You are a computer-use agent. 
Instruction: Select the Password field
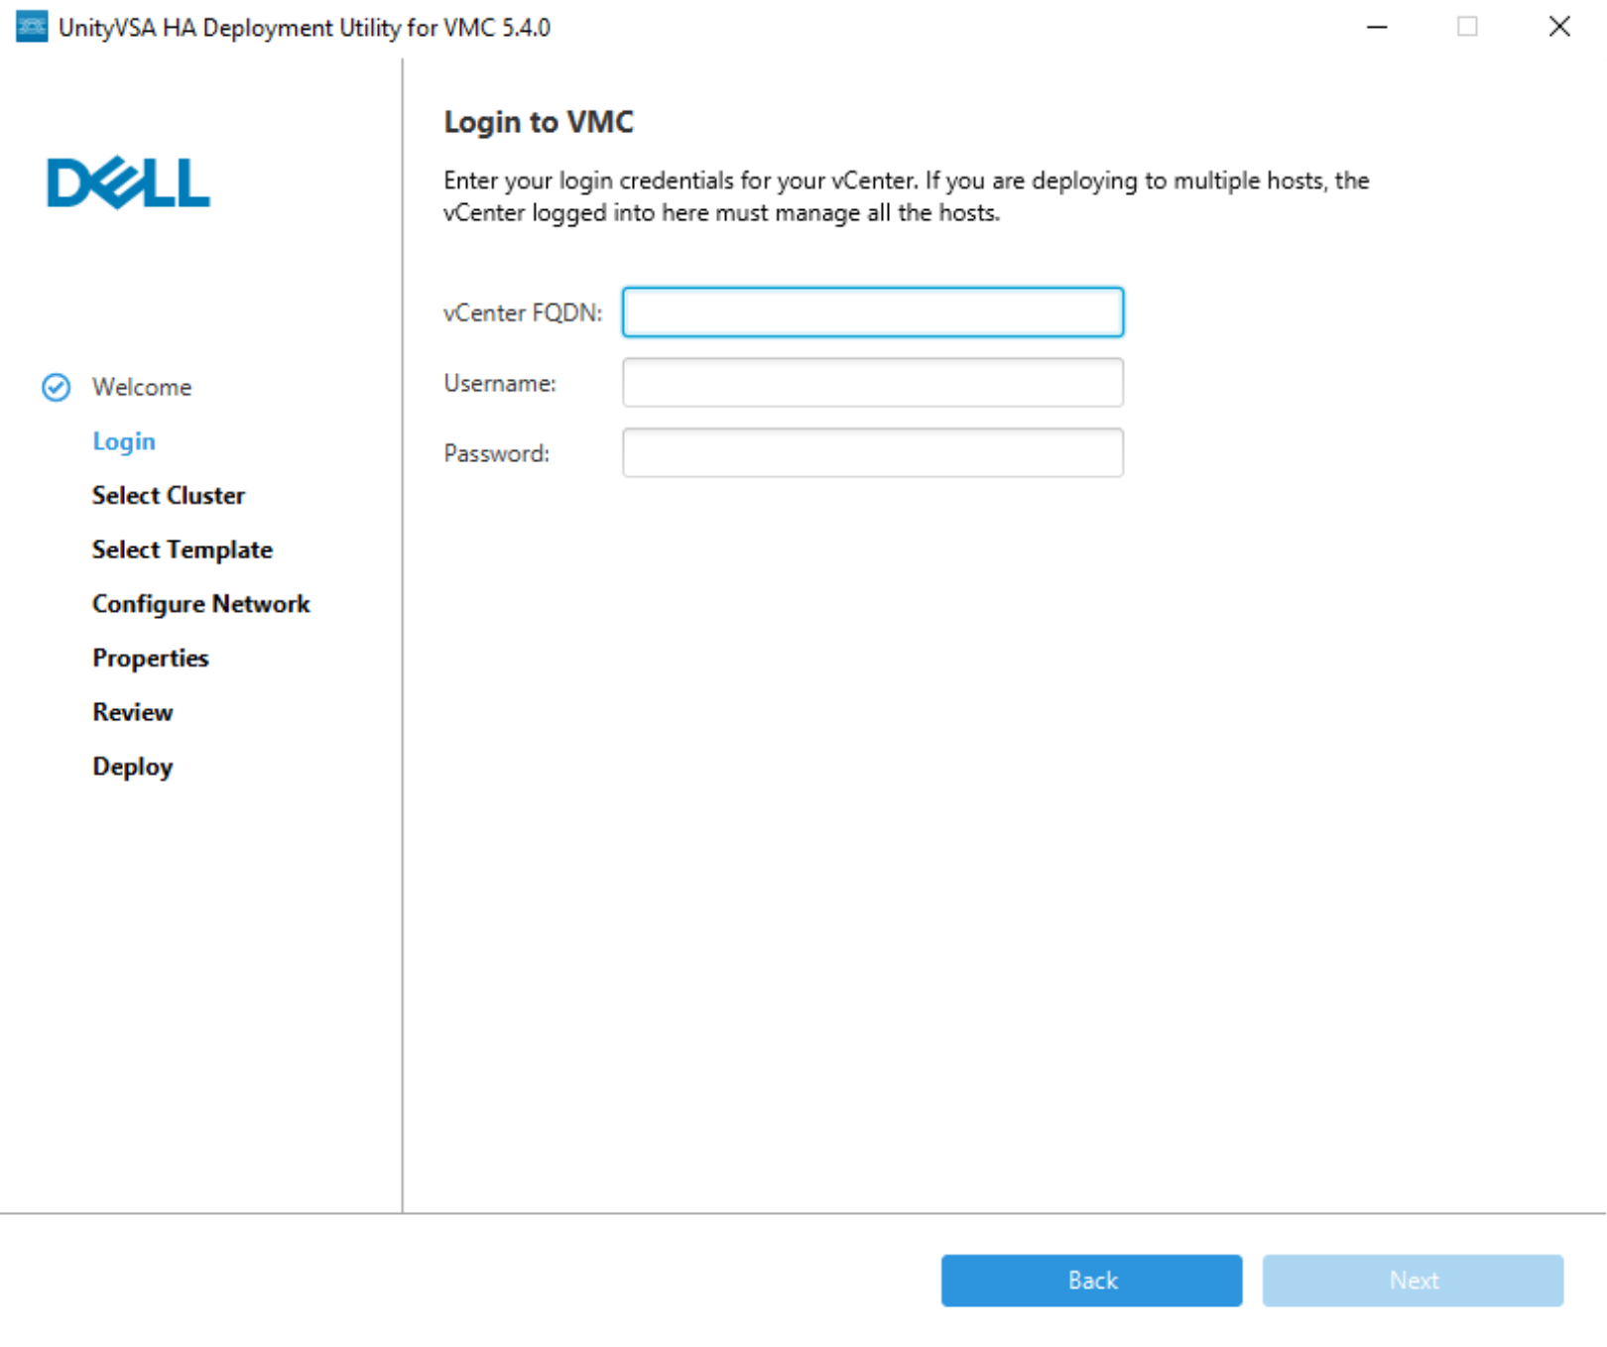tap(873, 453)
